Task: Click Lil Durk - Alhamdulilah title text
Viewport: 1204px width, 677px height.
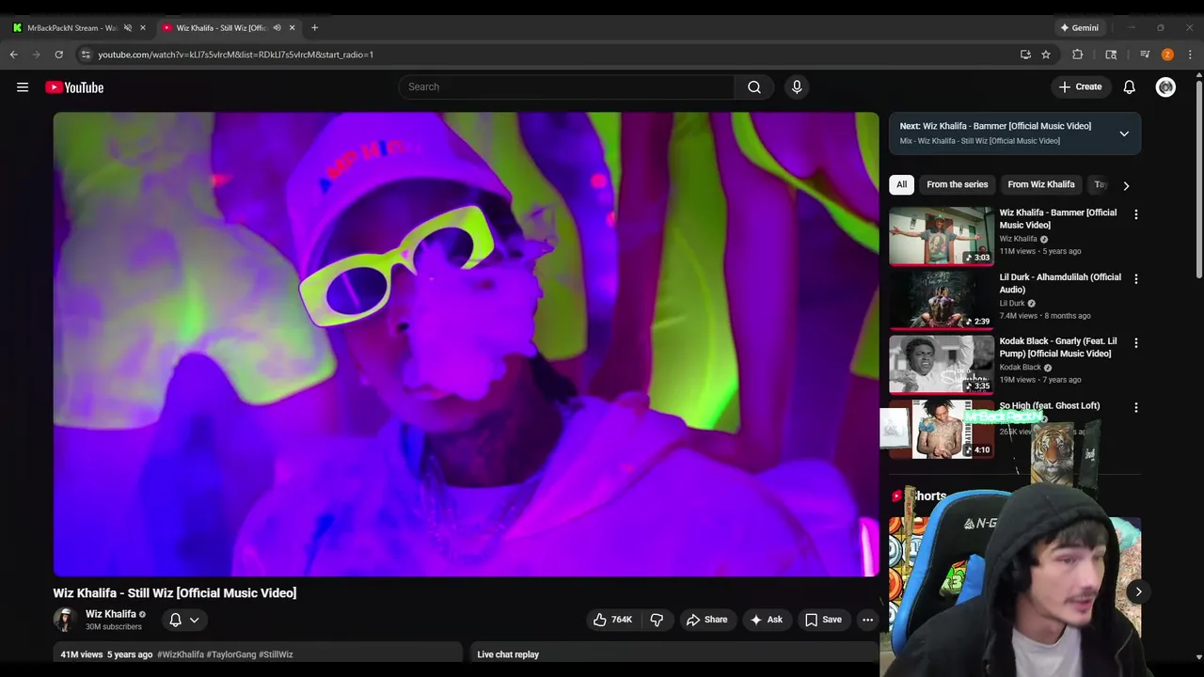Action: pyautogui.click(x=1060, y=283)
